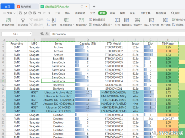The height and width of the screenshot is (138, 185).
Task: Open the sort dialog launcher corner icon
Action: tap(44, 28)
